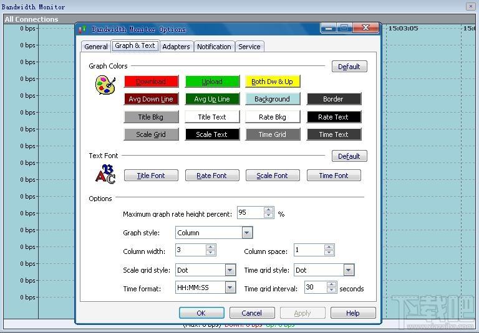Select the Graph & Text tab
This screenshot has width=479, height=333.
point(135,45)
